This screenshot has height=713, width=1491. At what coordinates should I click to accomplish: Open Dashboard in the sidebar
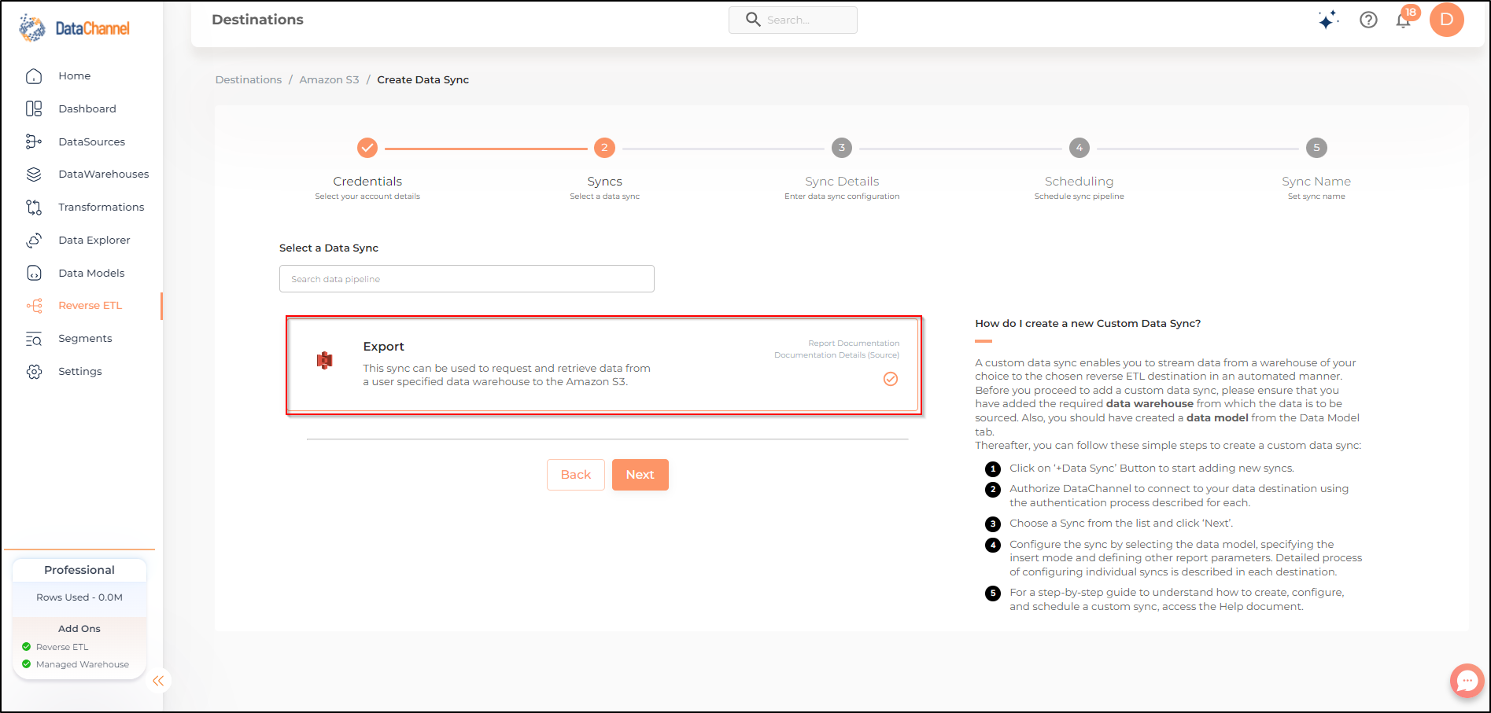pyautogui.click(x=87, y=108)
